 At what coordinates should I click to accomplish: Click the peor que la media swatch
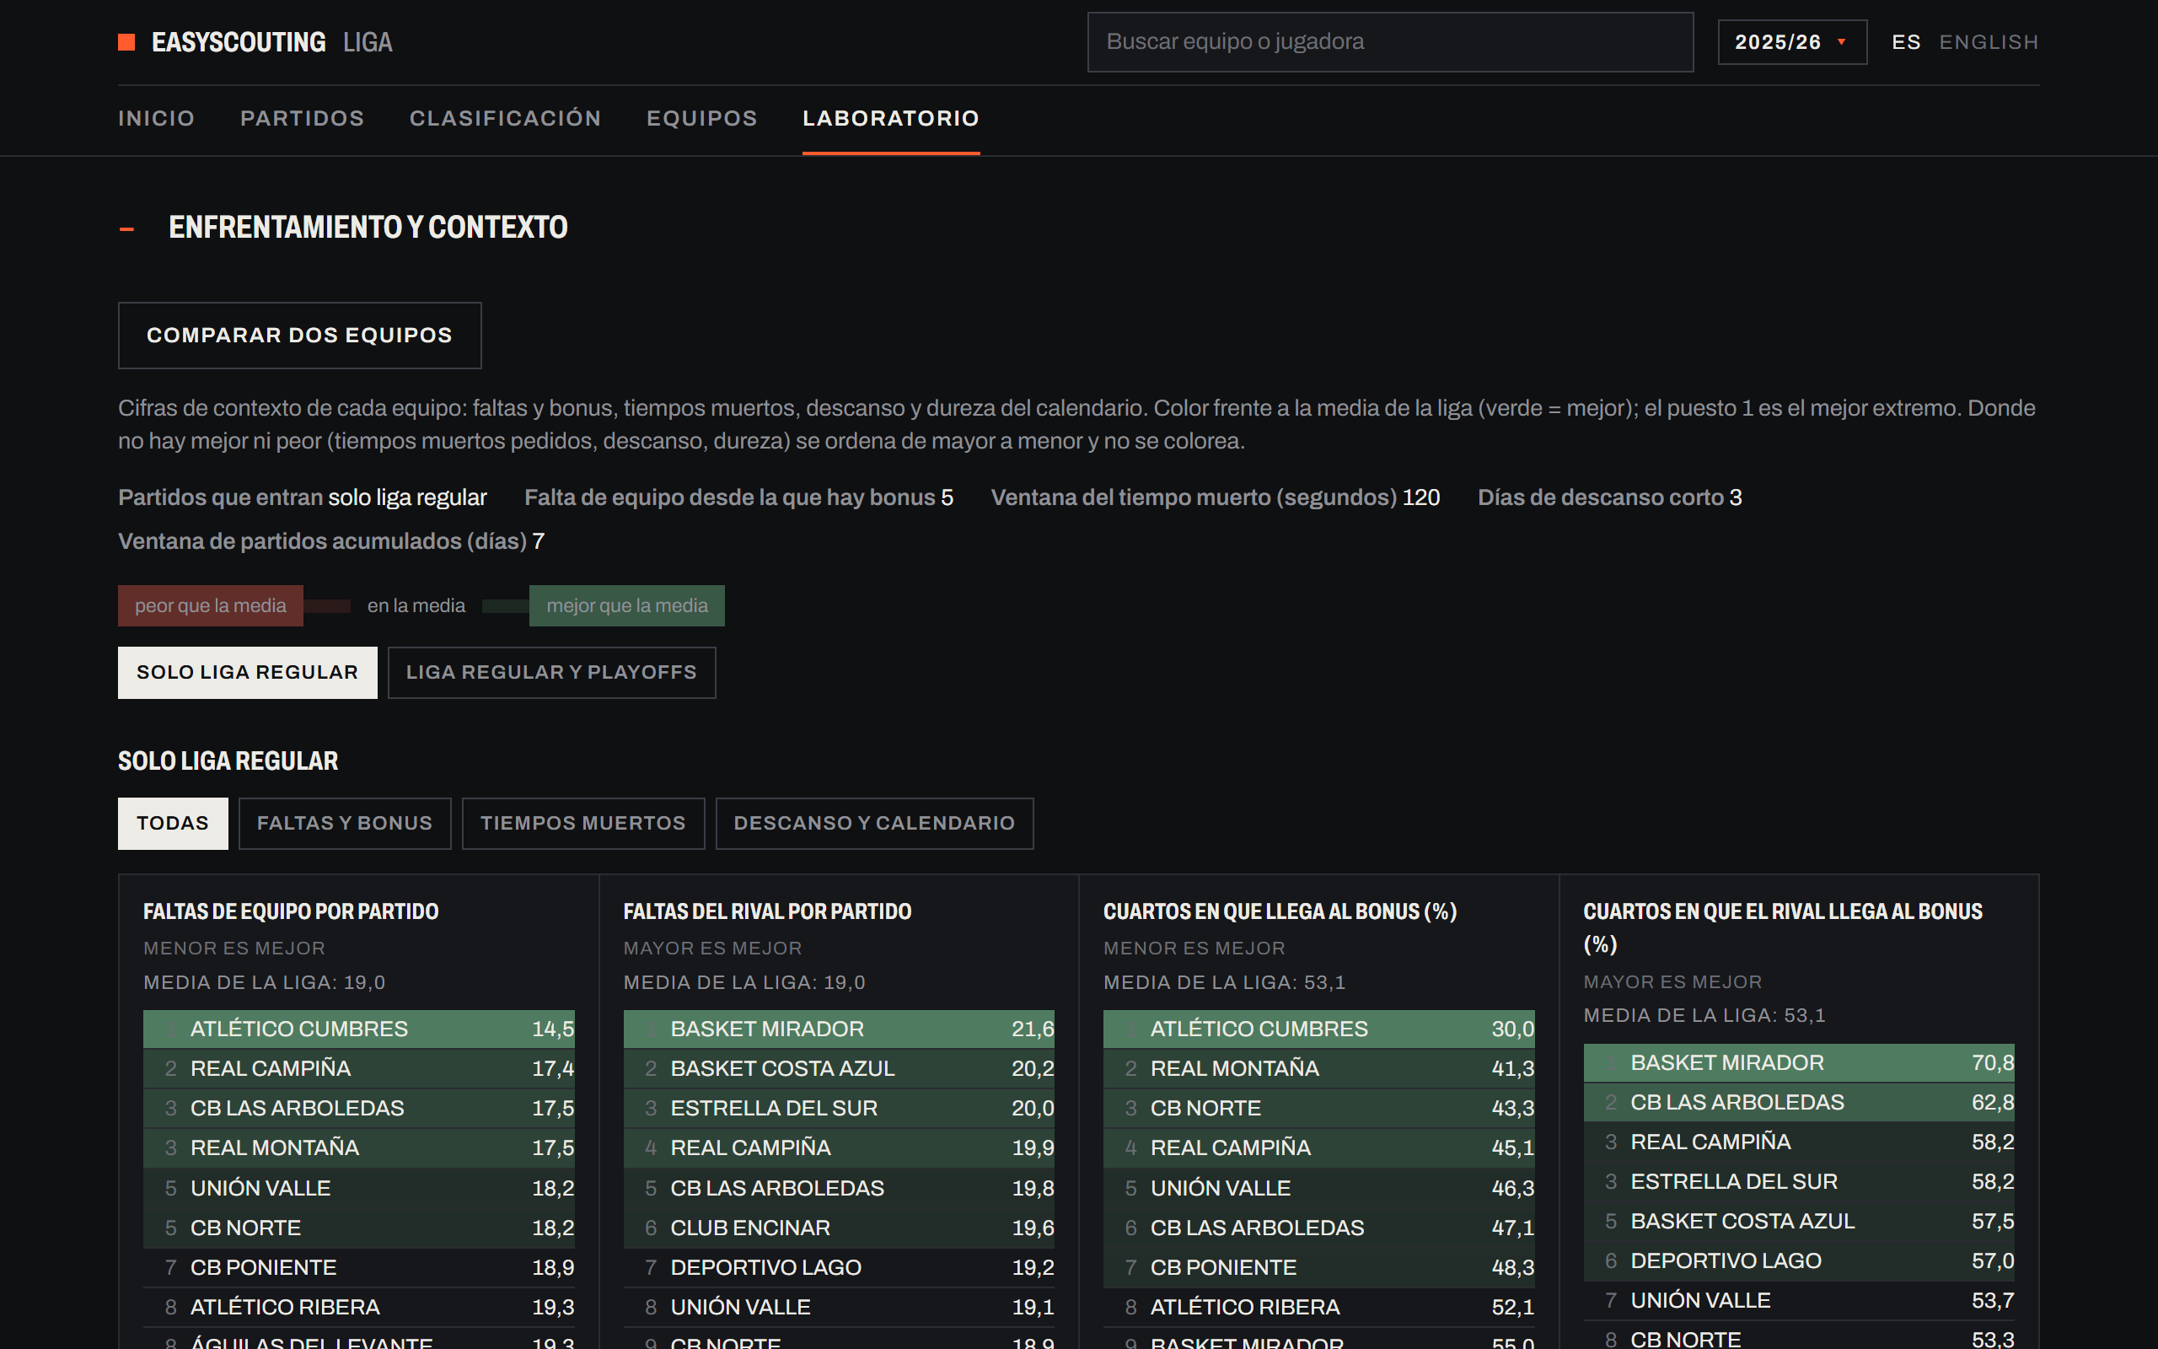pos(211,606)
